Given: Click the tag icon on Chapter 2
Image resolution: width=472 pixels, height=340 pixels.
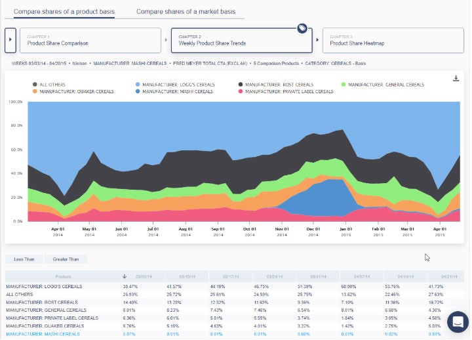Looking at the screenshot, I should pos(302,28).
